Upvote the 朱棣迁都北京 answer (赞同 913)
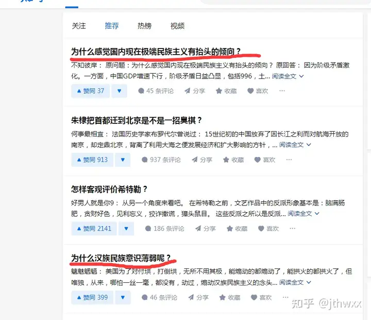The width and height of the screenshot is (371, 320). click(x=92, y=160)
